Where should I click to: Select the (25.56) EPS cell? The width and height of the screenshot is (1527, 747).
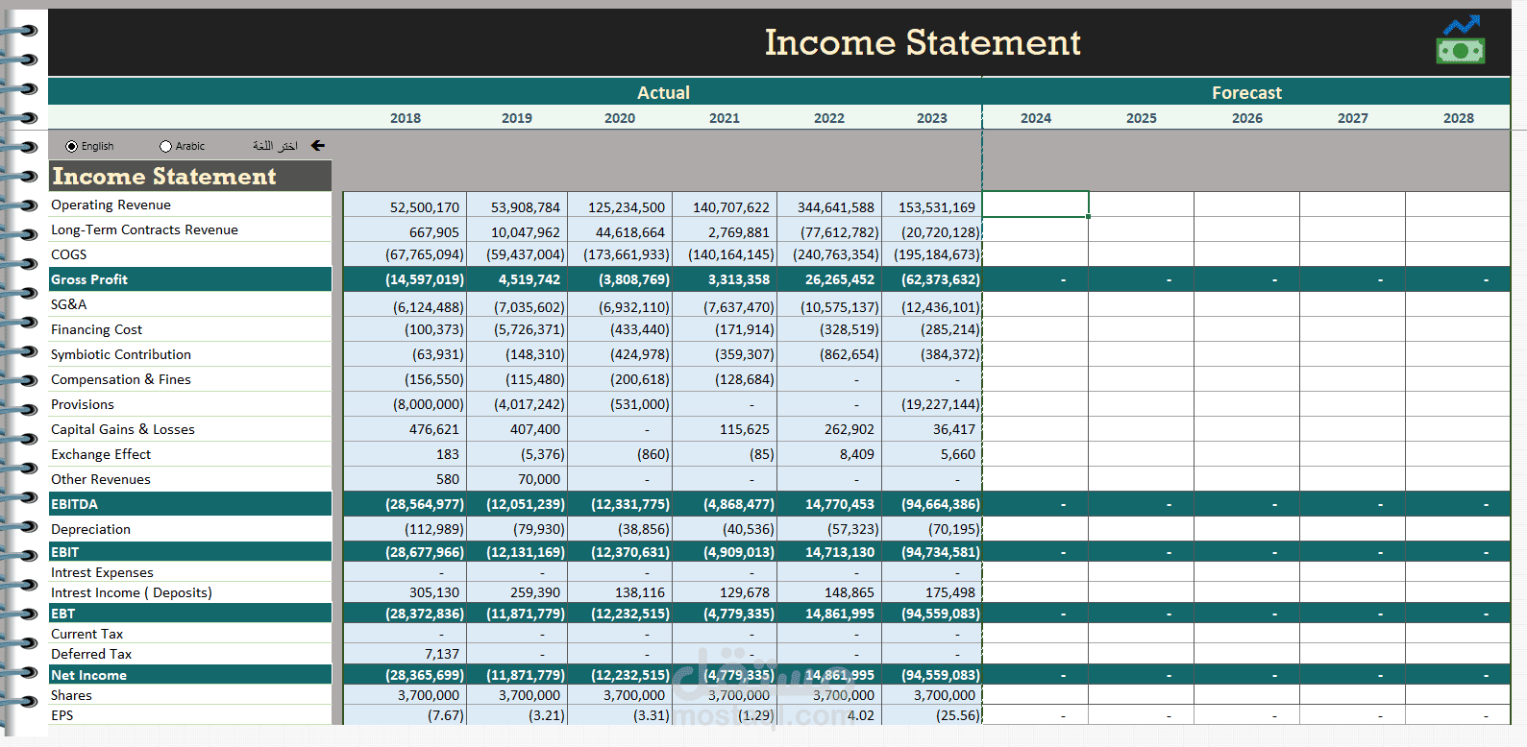932,715
